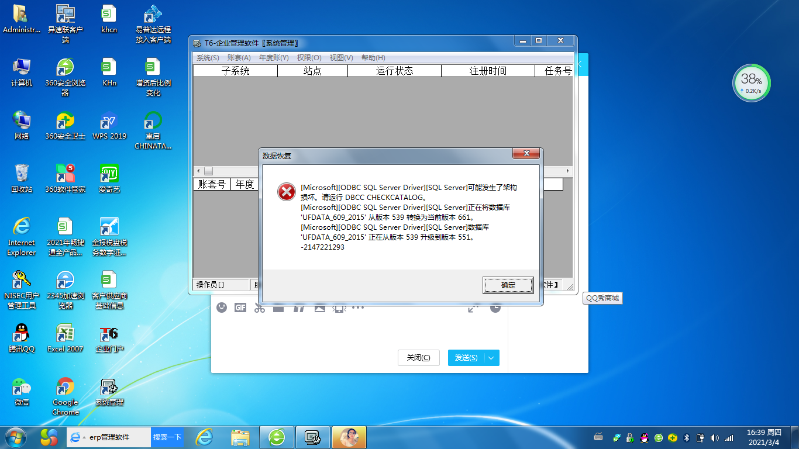Viewport: 799px width, 449px height.
Task: Click the 子系统 column header
Action: tap(236, 71)
